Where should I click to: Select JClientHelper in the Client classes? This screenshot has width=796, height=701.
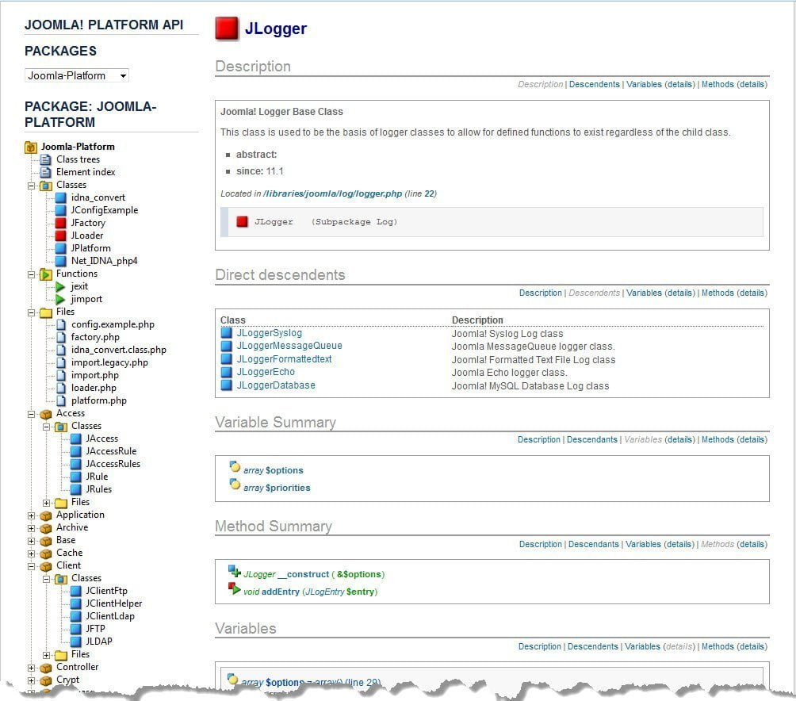pos(113,603)
